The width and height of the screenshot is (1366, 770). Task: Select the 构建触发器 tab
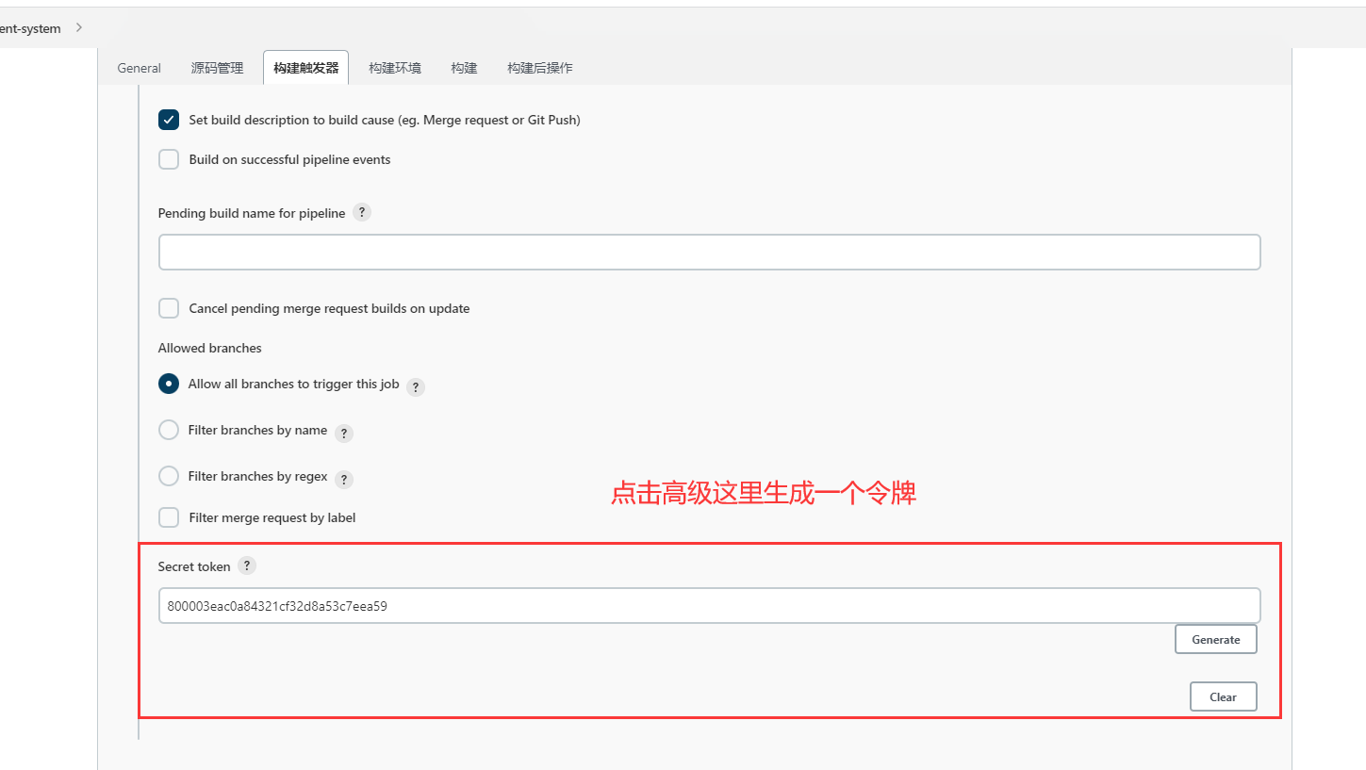305,68
